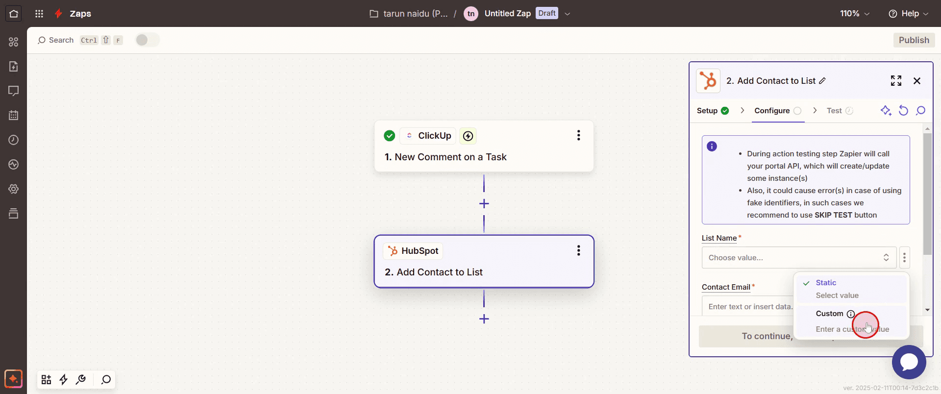Click the step panel vertical scrollbar

coord(927,194)
